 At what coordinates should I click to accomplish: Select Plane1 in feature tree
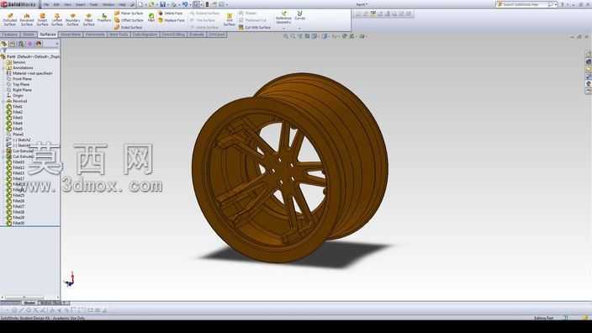coord(18,135)
